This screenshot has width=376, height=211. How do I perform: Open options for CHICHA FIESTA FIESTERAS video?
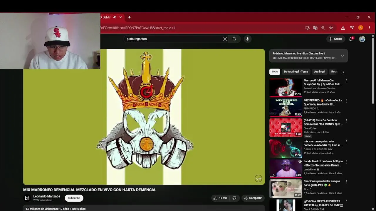346,202
